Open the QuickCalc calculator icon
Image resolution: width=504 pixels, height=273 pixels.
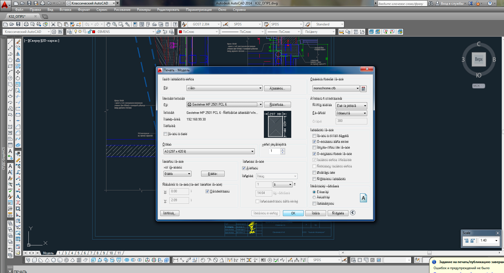click(x=167, y=24)
